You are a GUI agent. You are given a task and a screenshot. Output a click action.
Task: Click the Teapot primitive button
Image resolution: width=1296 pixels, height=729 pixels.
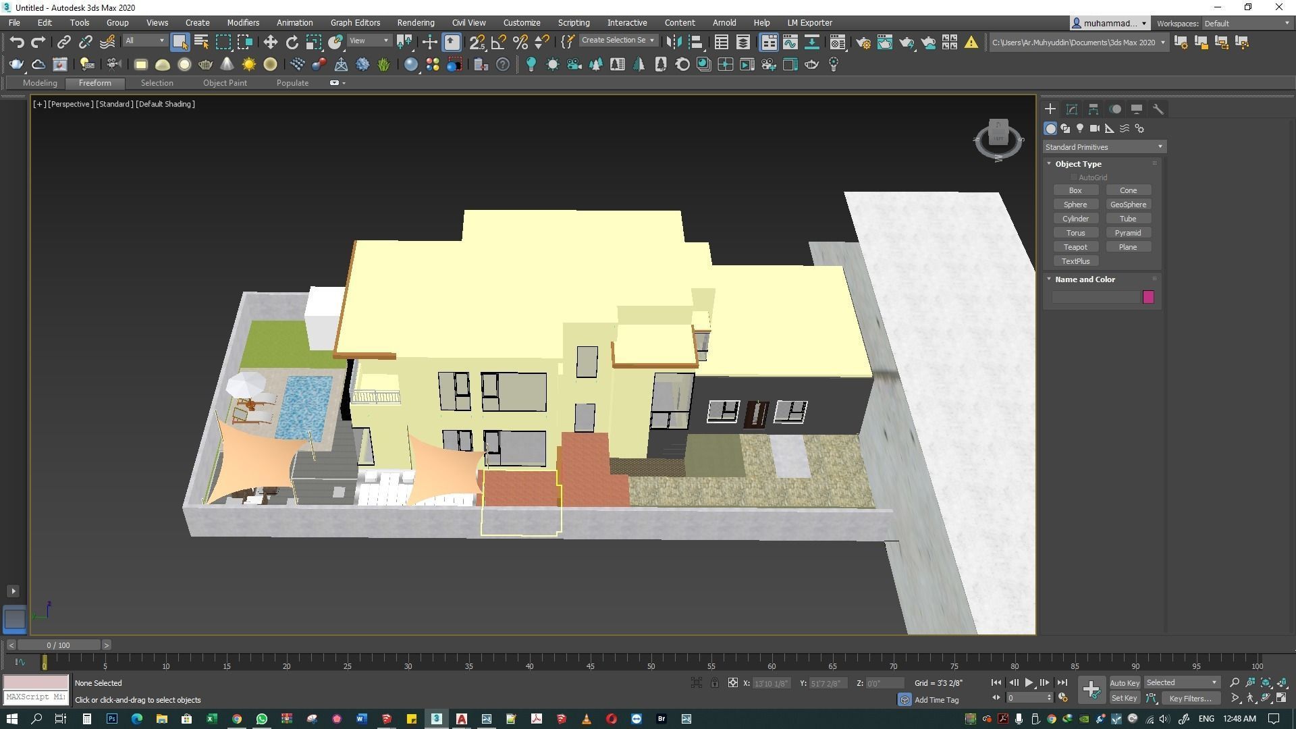[x=1075, y=247]
